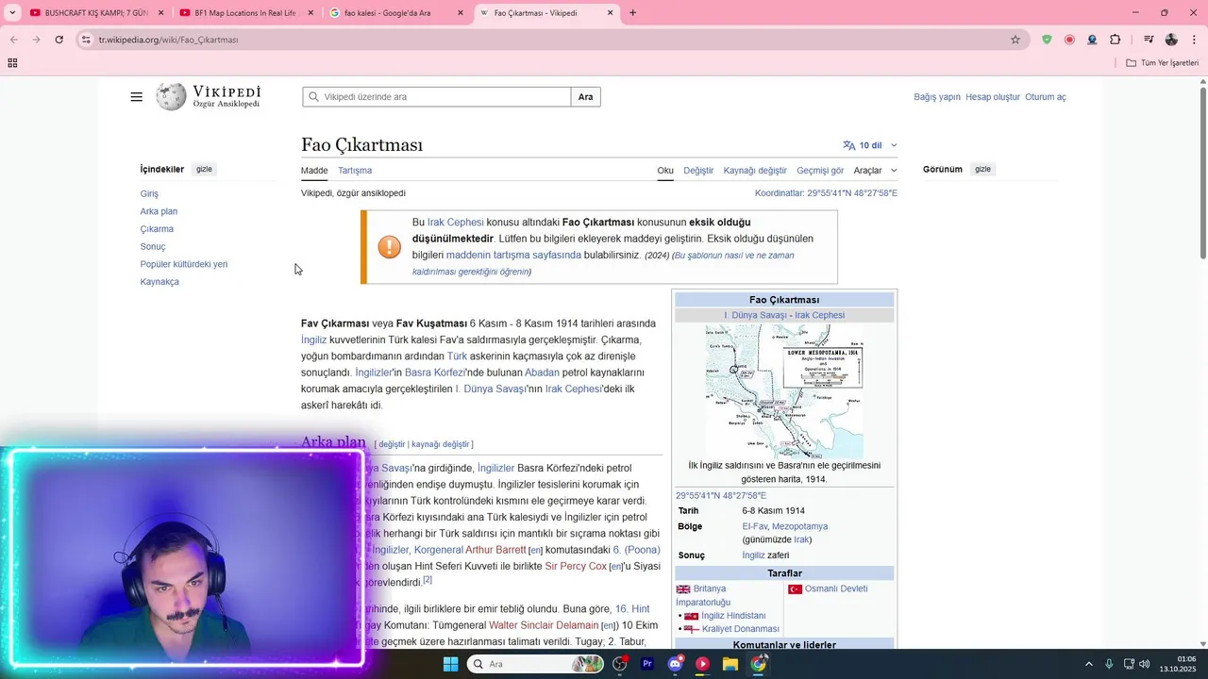Open the green shield adblock extension
The width and height of the screenshot is (1208, 679).
1047,40
